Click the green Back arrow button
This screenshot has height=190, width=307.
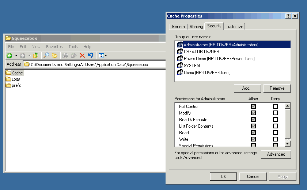point(10,55)
